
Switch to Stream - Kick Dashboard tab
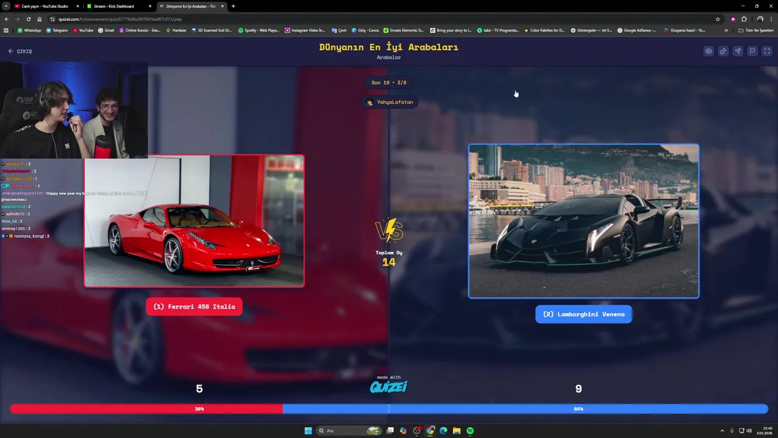click(115, 6)
